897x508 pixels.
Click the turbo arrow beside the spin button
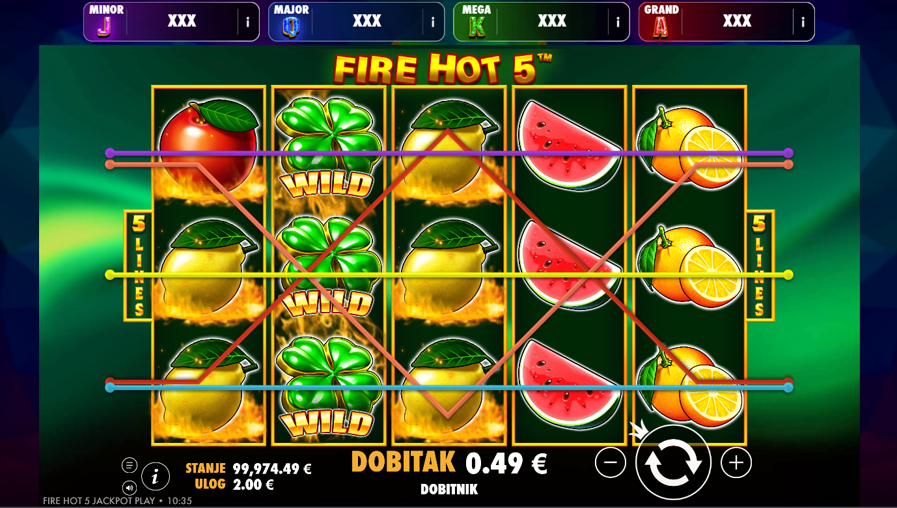tap(639, 430)
